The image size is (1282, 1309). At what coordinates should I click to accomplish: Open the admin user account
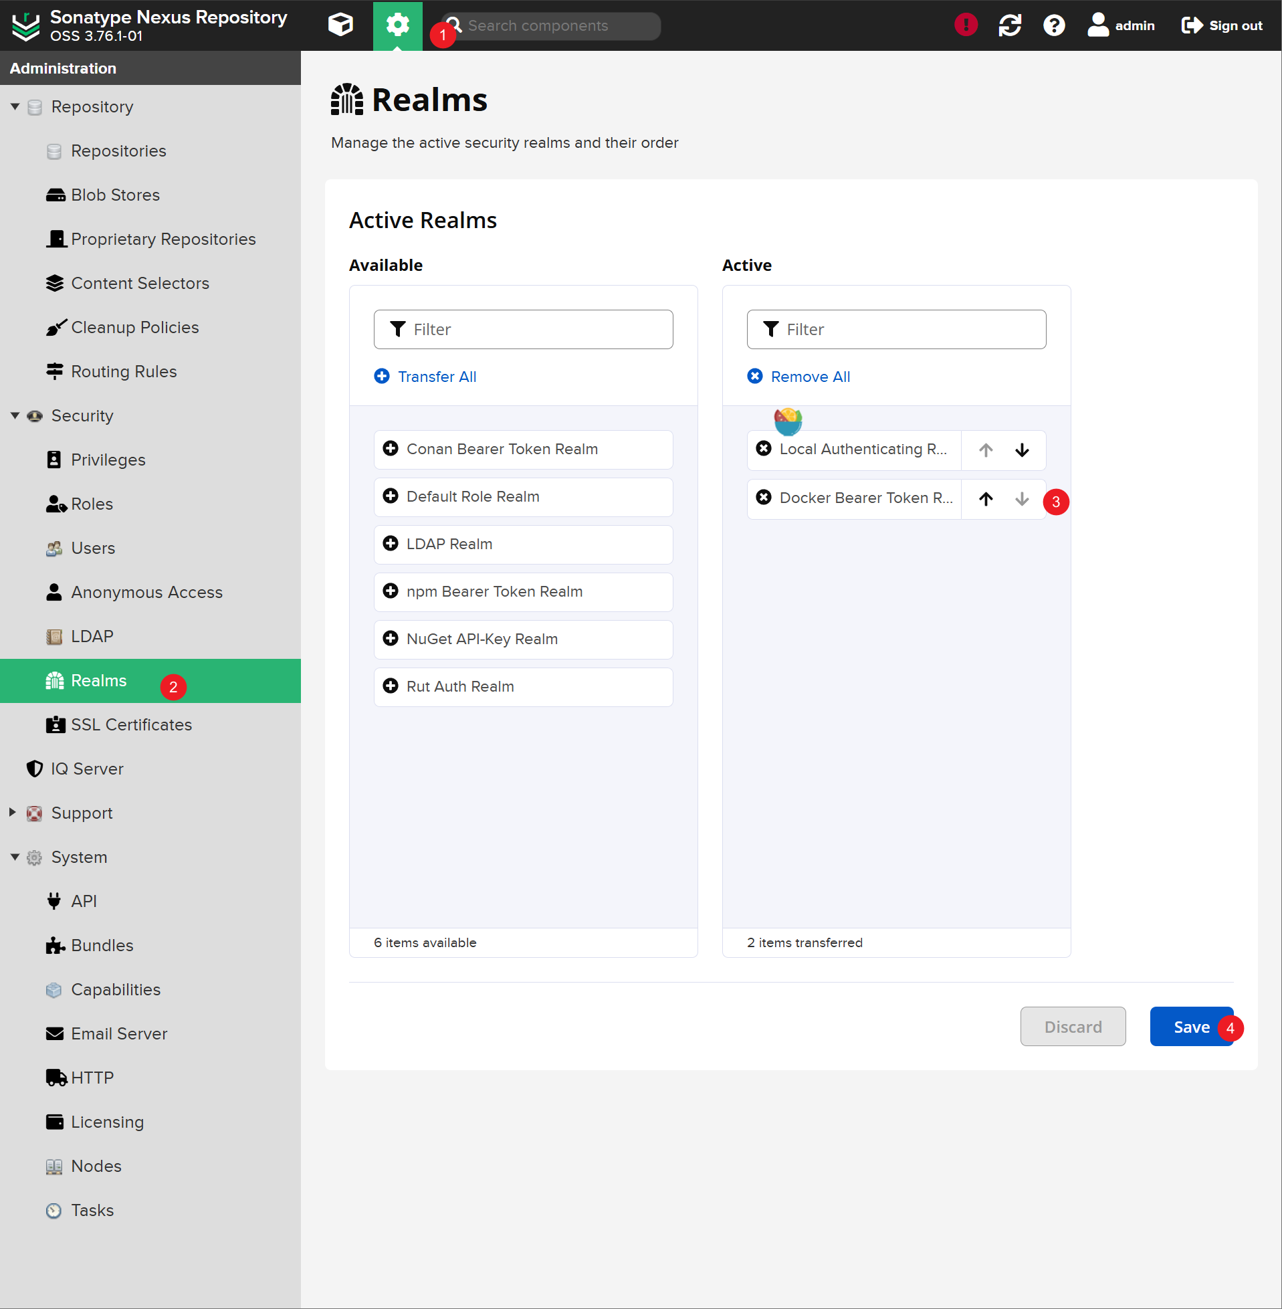tap(1121, 25)
